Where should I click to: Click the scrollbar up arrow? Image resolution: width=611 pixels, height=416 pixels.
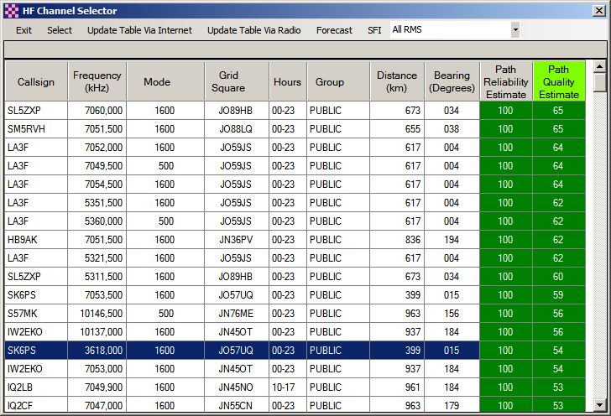click(599, 67)
